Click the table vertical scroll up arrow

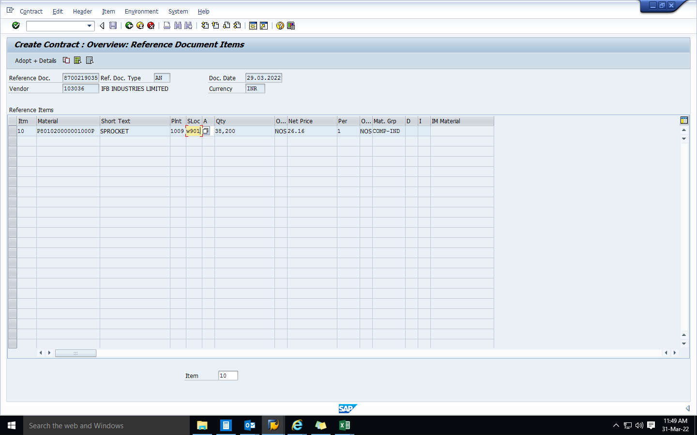684,130
